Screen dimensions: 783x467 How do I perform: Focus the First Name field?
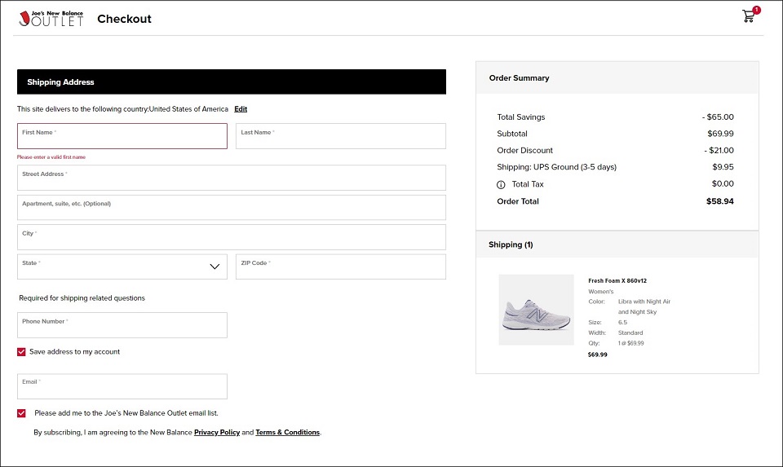(x=122, y=136)
